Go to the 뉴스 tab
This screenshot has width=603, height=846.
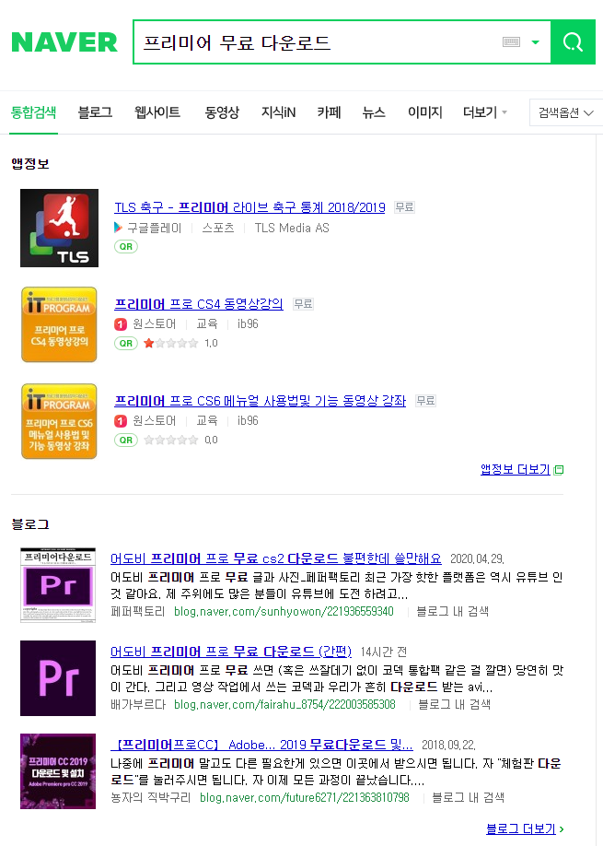coord(374,112)
